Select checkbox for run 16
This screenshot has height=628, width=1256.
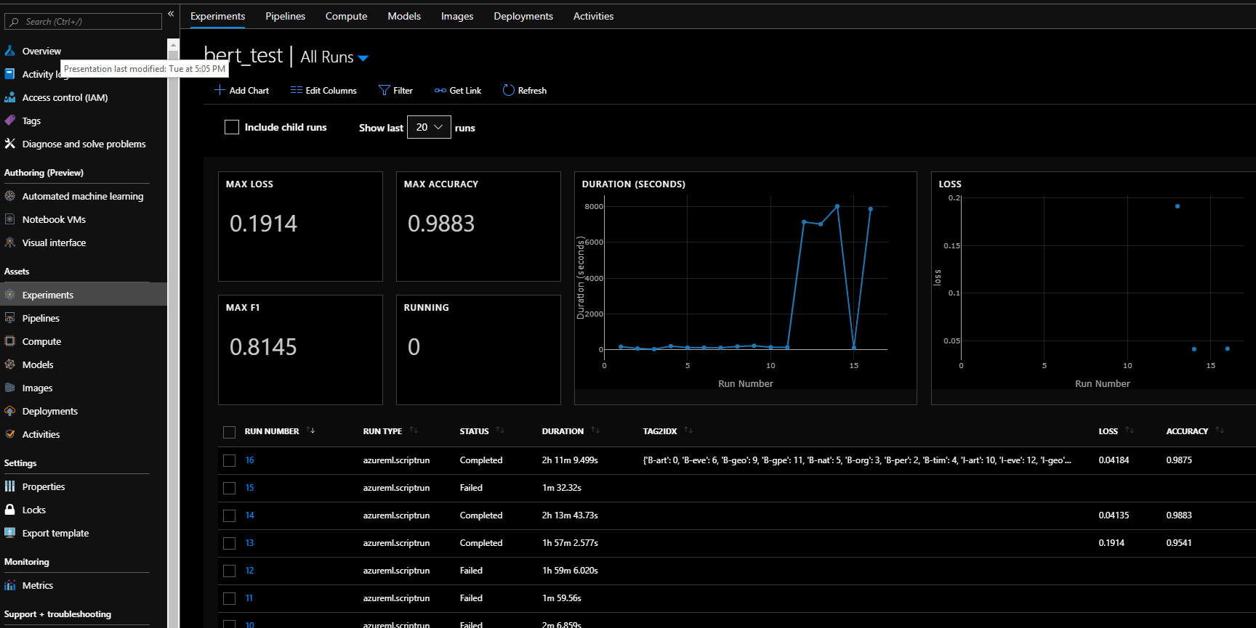(229, 460)
